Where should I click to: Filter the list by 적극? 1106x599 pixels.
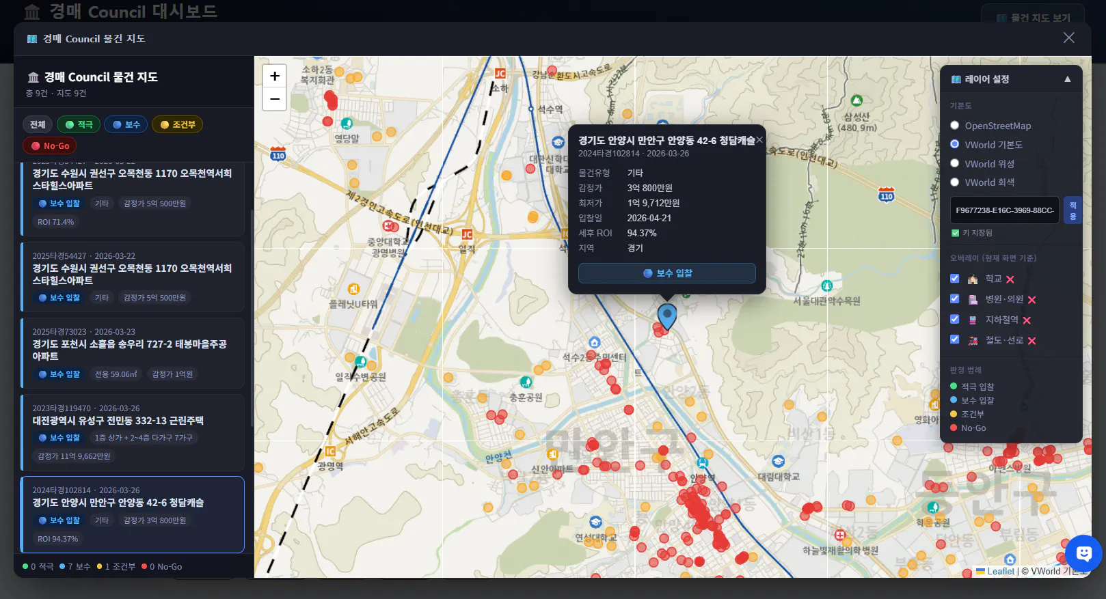[79, 124]
